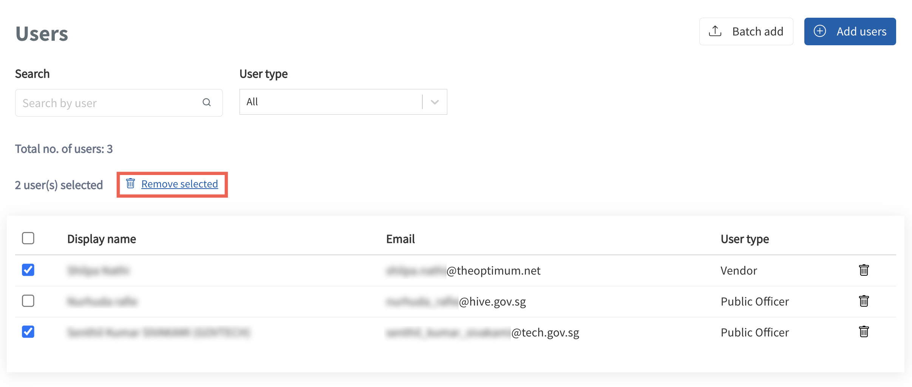Screen dimensions: 912x387
Task: Sort by the Display name column header
Action: 102,238
